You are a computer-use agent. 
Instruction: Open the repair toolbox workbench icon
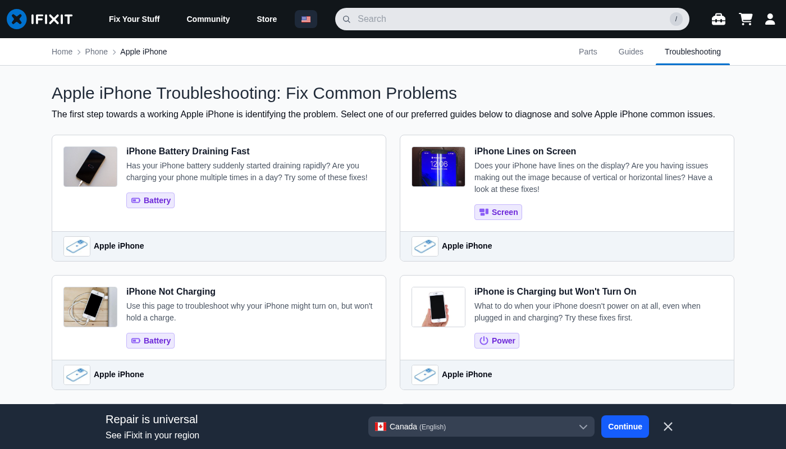[718, 19]
